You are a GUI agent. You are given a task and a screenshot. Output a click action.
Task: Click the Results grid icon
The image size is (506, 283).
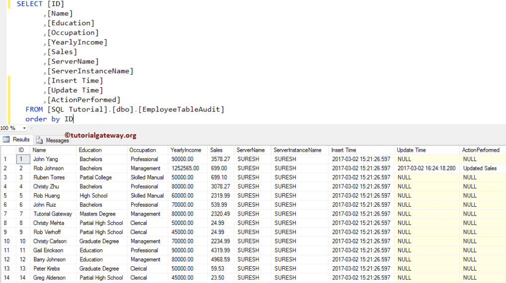tap(6, 139)
